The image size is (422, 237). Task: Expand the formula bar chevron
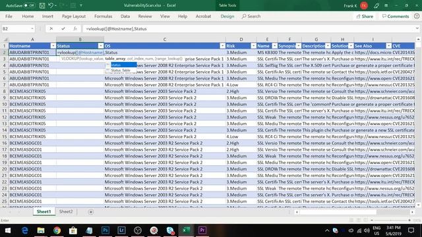[x=417, y=28]
